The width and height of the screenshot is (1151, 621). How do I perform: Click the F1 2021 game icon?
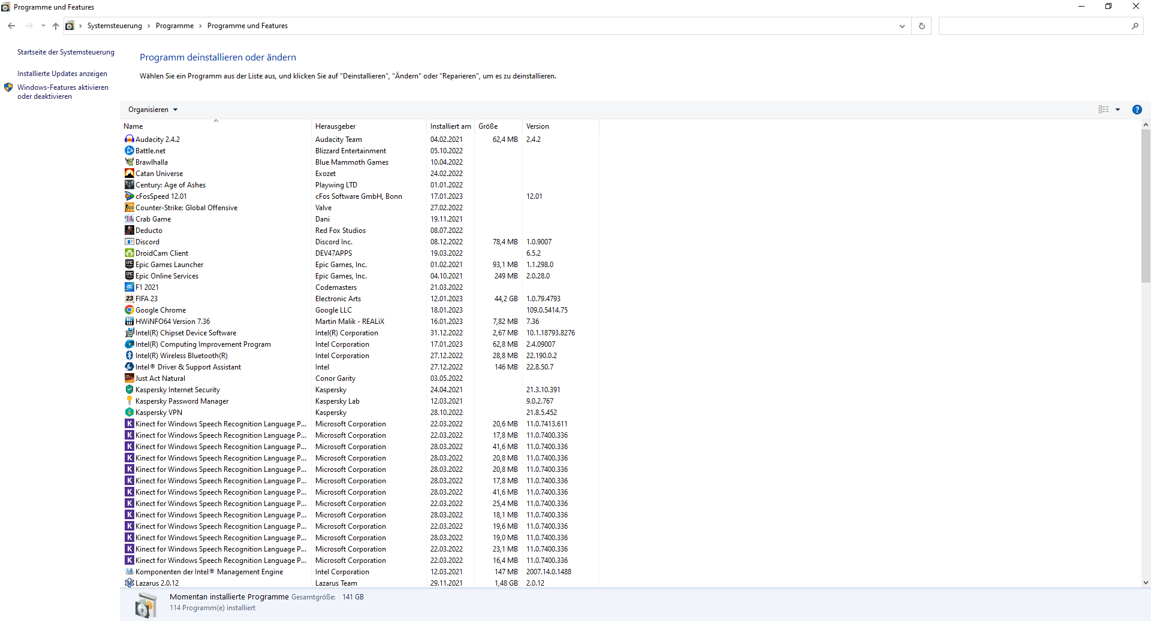click(x=129, y=287)
